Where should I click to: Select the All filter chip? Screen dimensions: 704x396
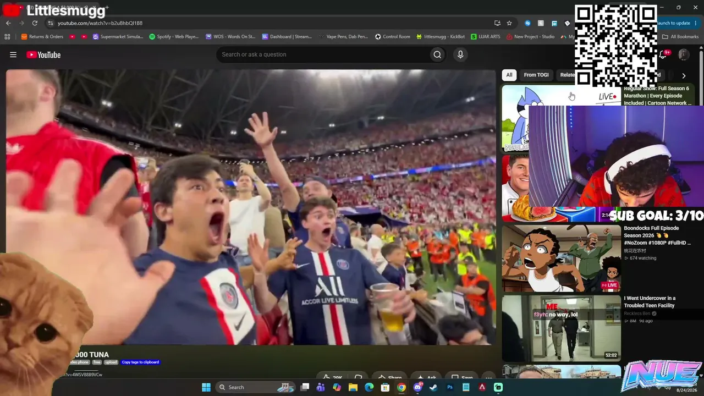509,75
